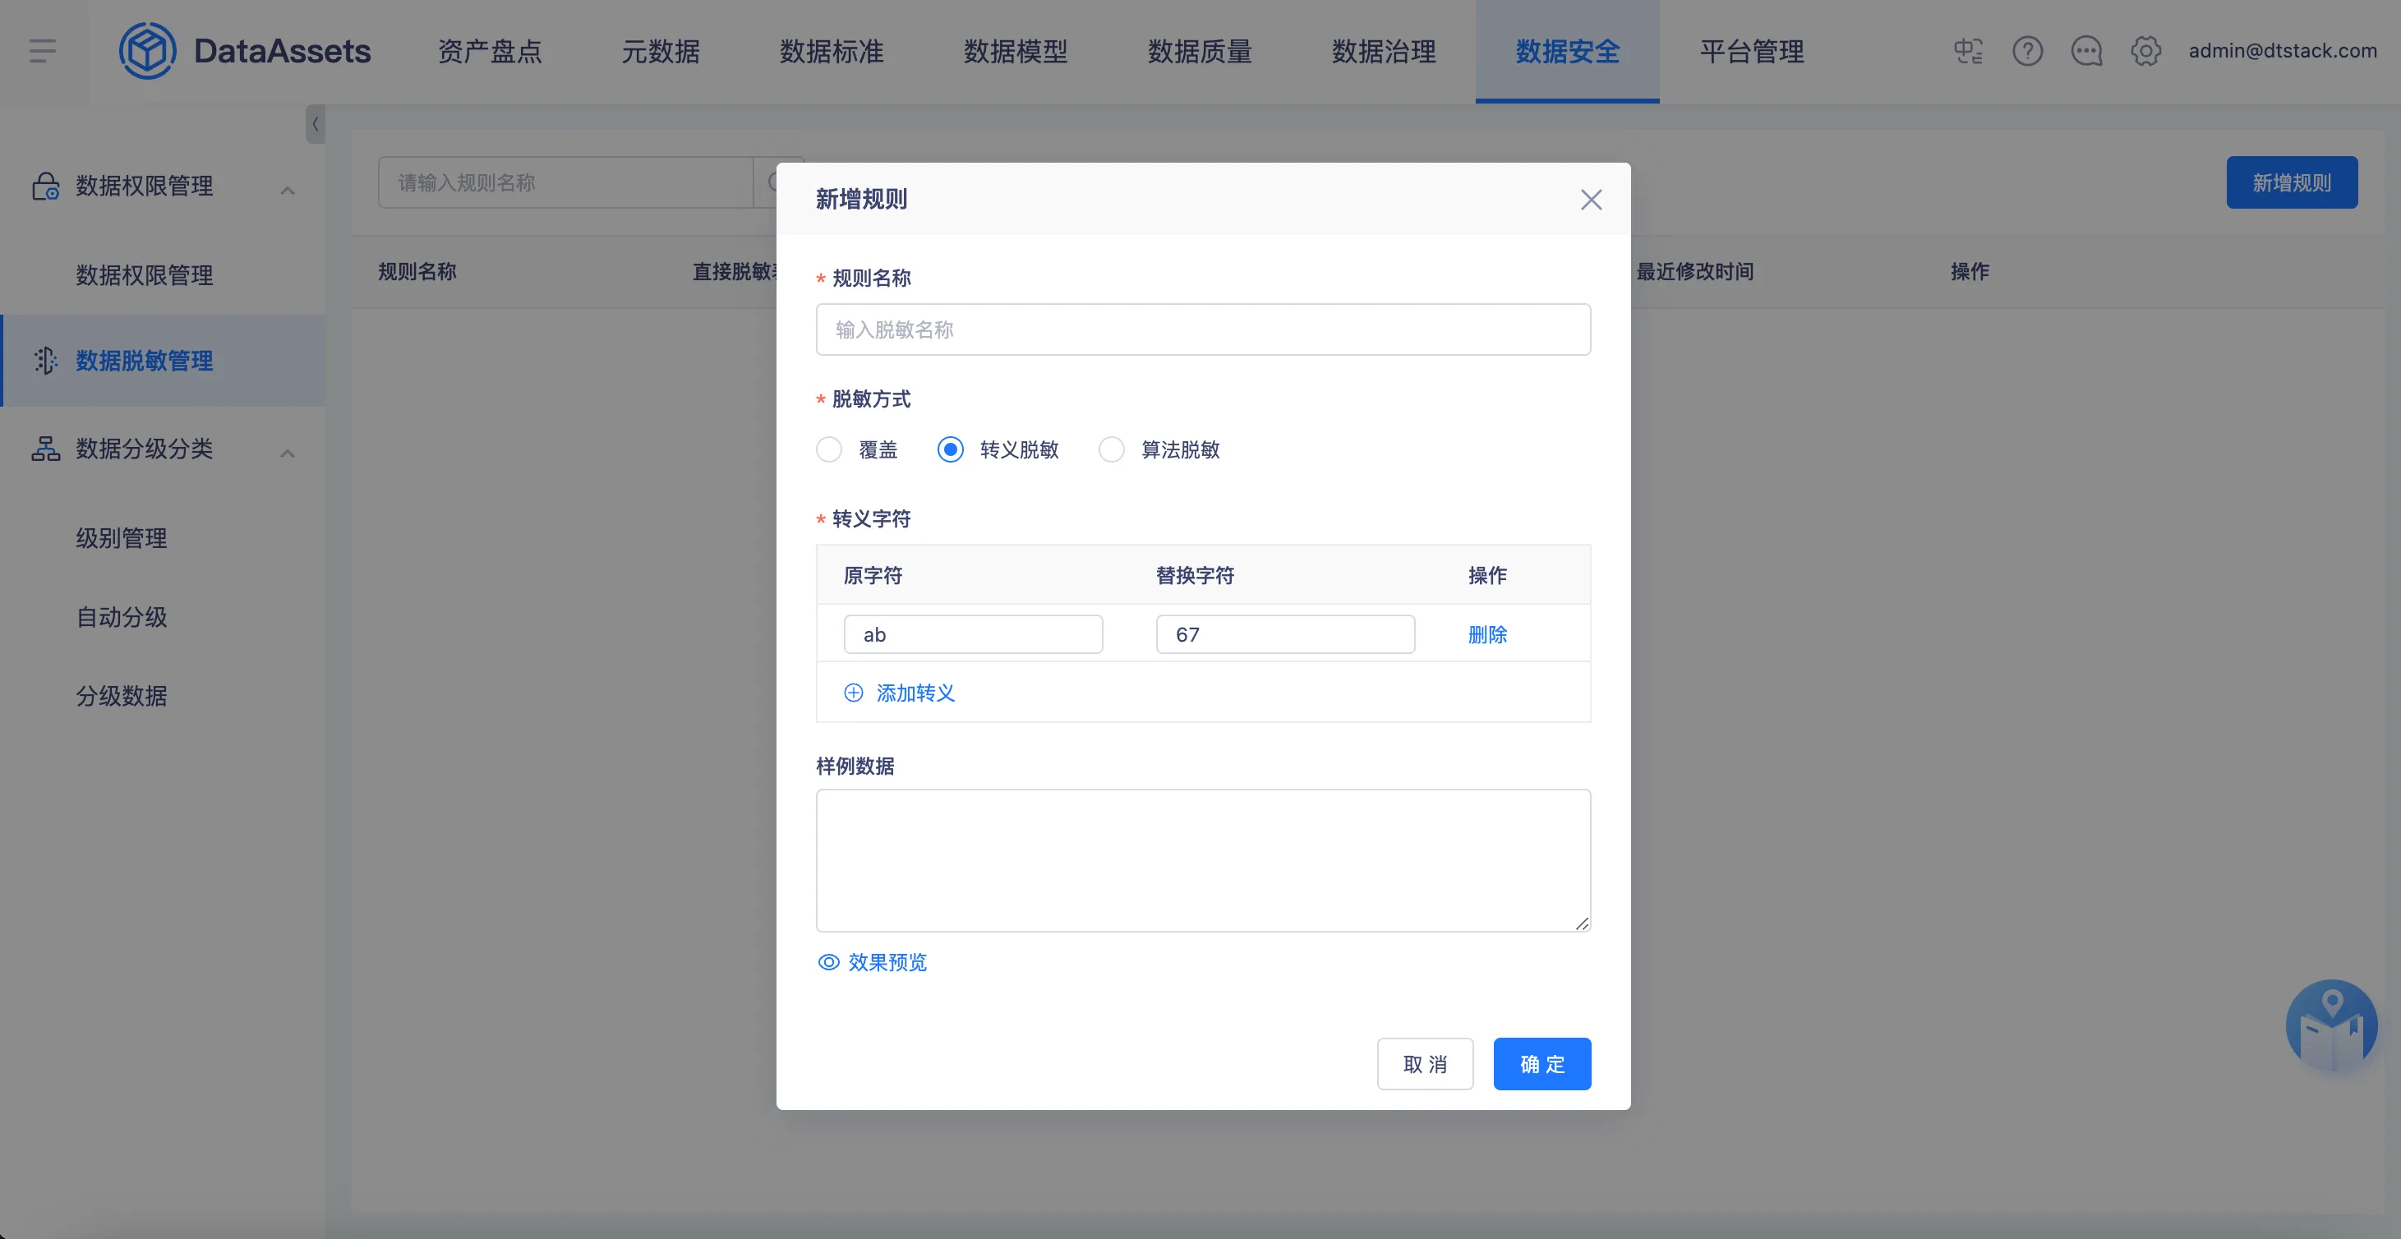The height and width of the screenshot is (1239, 2401).
Task: Select the 覆盖 radio option
Action: coord(828,449)
